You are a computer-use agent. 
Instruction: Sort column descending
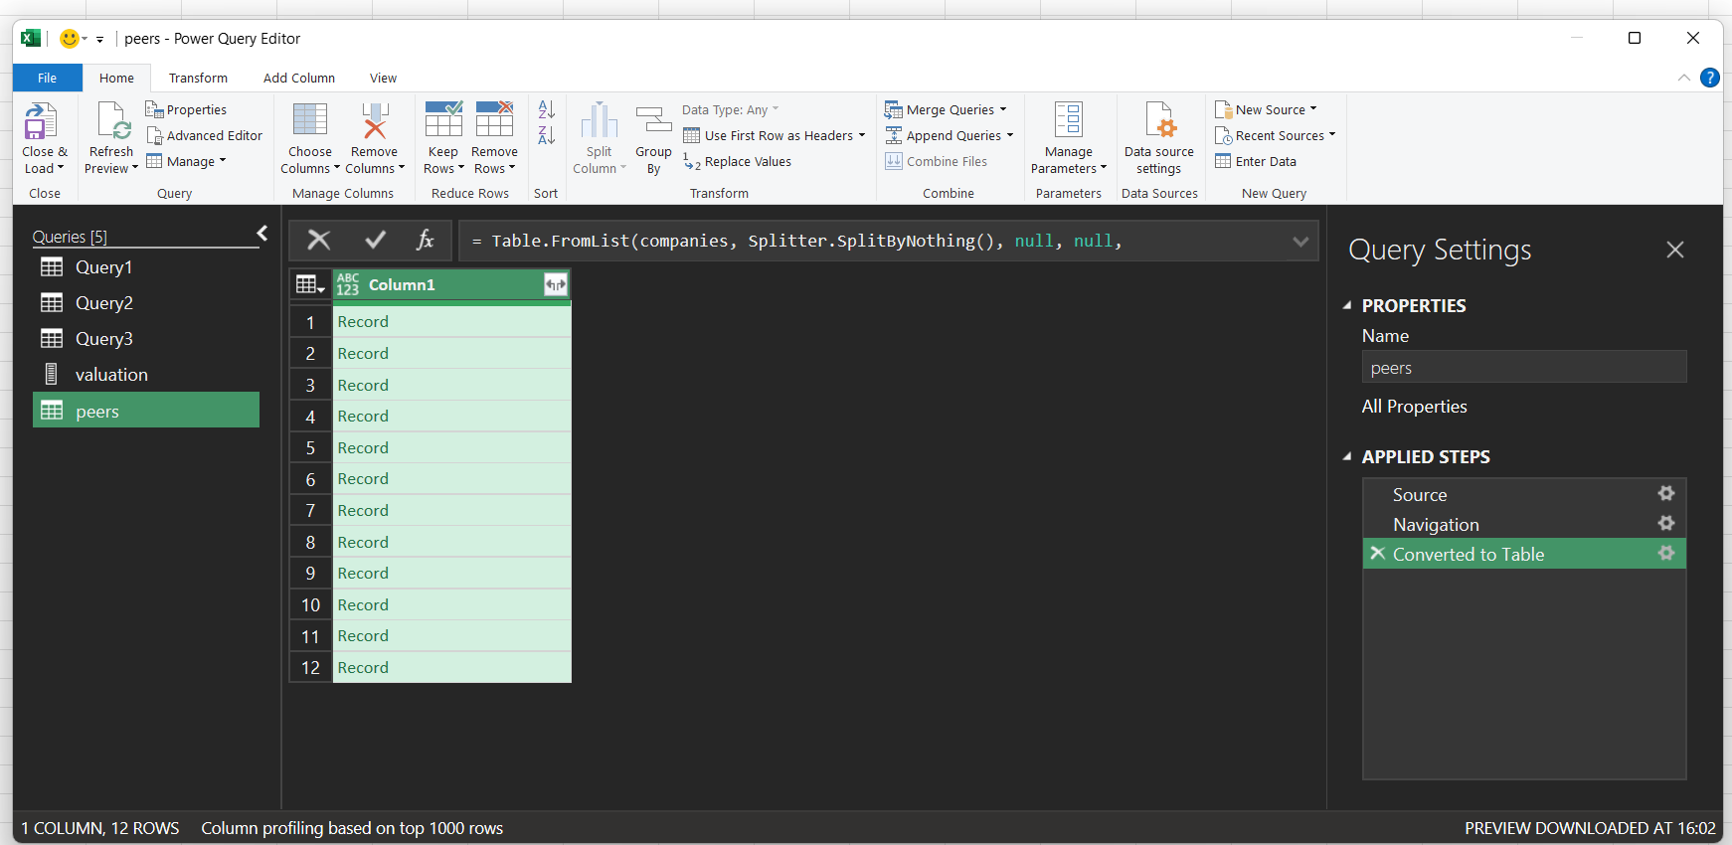pos(546,135)
